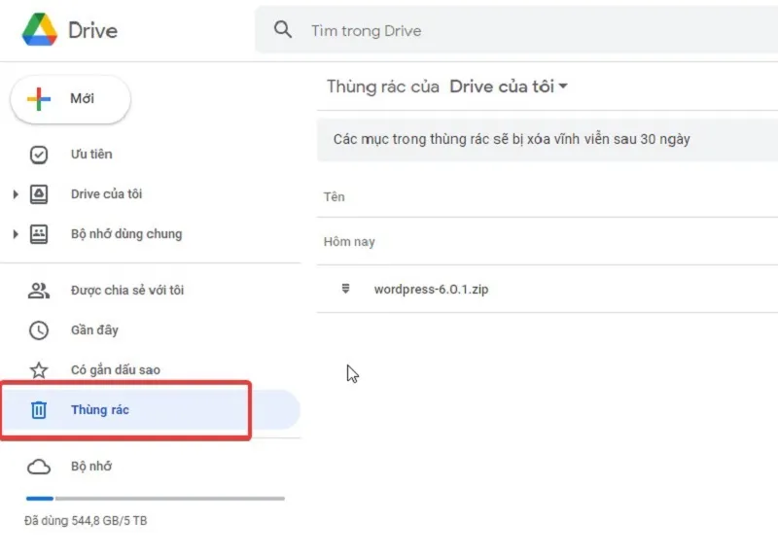Expand the "Bộ nhớ dùng chung" arrow
Image resolution: width=778 pixels, height=555 pixels.
16,234
